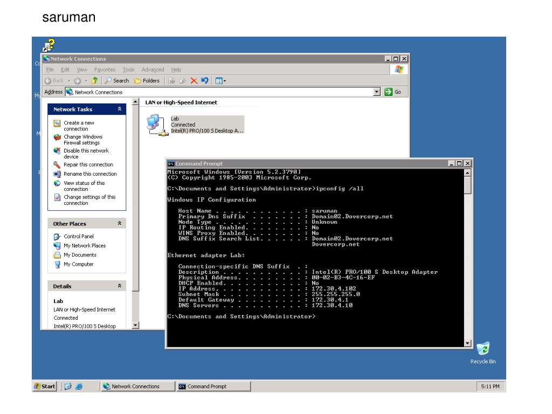The image size is (552, 414).
Task: Open My Network Places link
Action: [x=85, y=245]
